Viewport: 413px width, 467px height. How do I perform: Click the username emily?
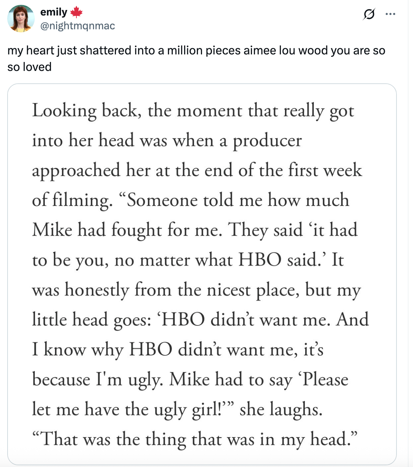(53, 11)
